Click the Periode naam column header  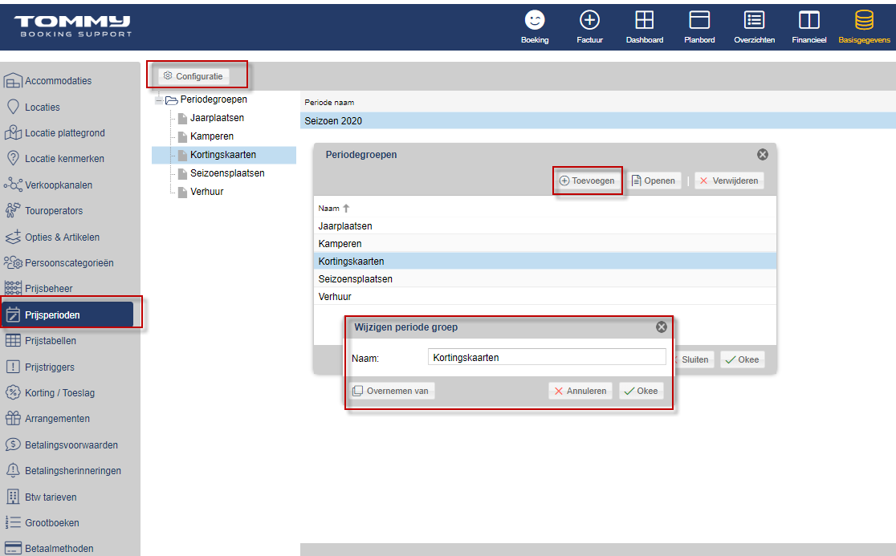point(329,102)
